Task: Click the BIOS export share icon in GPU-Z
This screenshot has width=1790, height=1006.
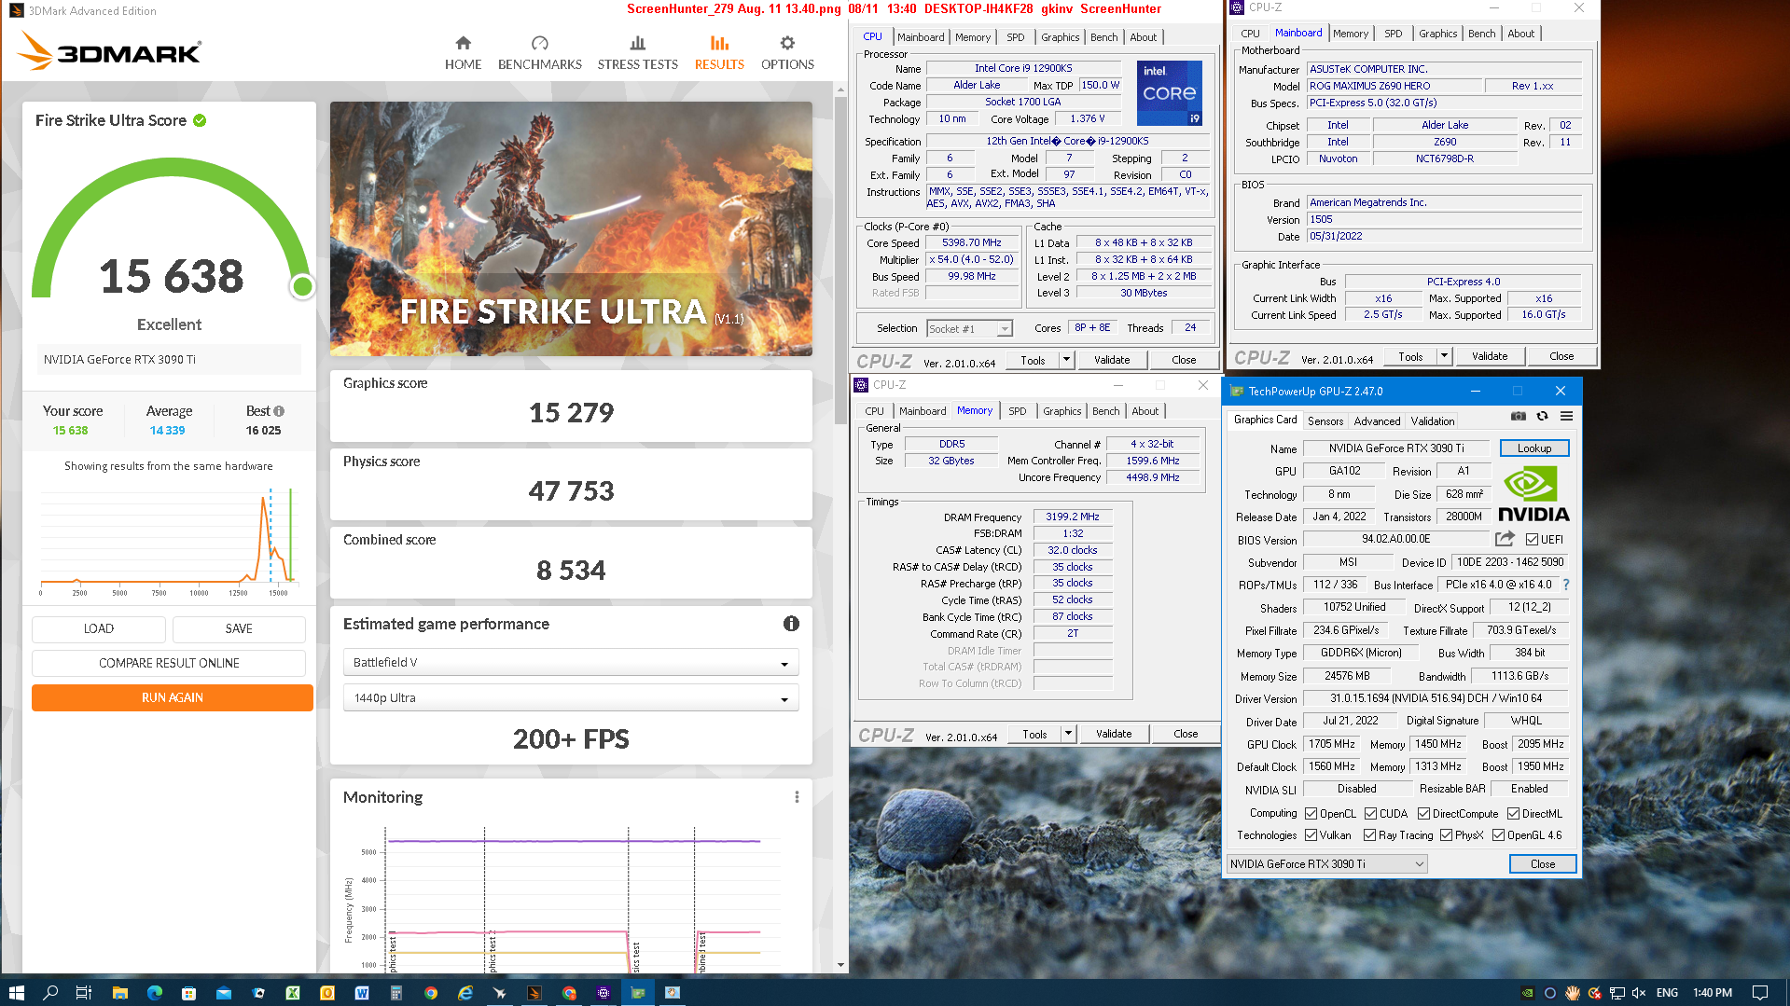Action: [1505, 539]
